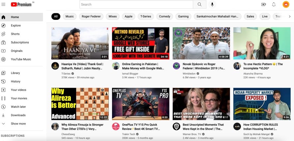The width and height of the screenshot is (294, 141).
Task: Open title OnePlus TV Y1S Pro Quick Review
Action: (x=141, y=127)
